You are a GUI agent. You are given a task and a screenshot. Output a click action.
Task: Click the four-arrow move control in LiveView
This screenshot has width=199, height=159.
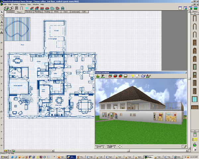[x=120, y=146]
